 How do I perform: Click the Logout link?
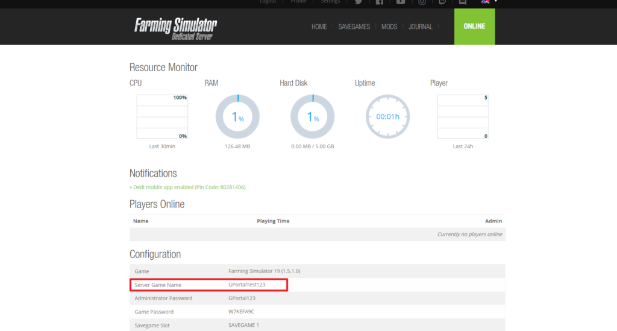point(268,2)
